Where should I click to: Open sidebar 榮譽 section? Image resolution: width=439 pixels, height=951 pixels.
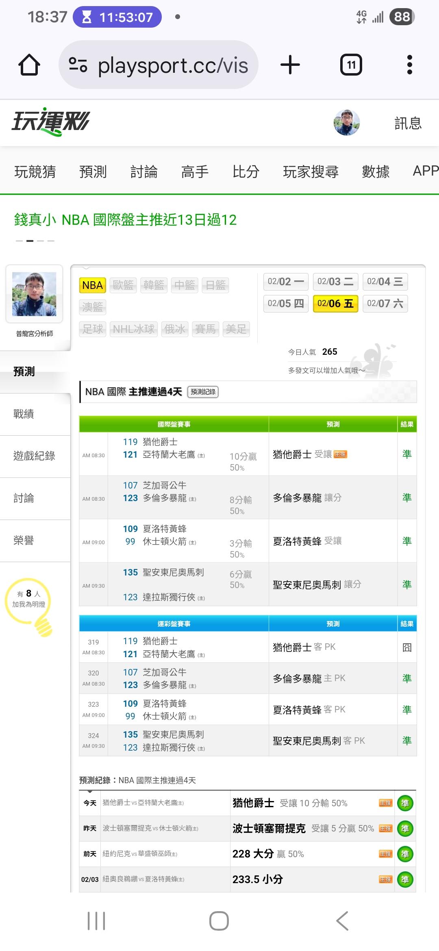coord(35,541)
